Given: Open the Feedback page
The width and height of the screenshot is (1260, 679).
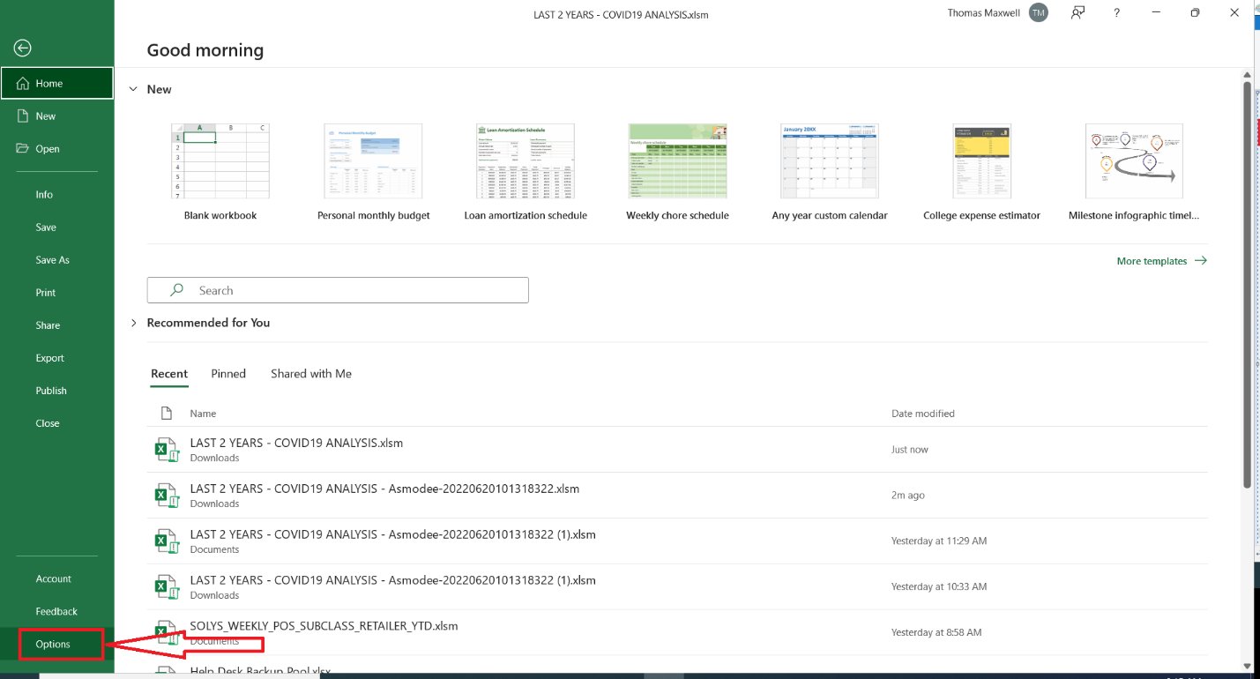Looking at the screenshot, I should 57,611.
